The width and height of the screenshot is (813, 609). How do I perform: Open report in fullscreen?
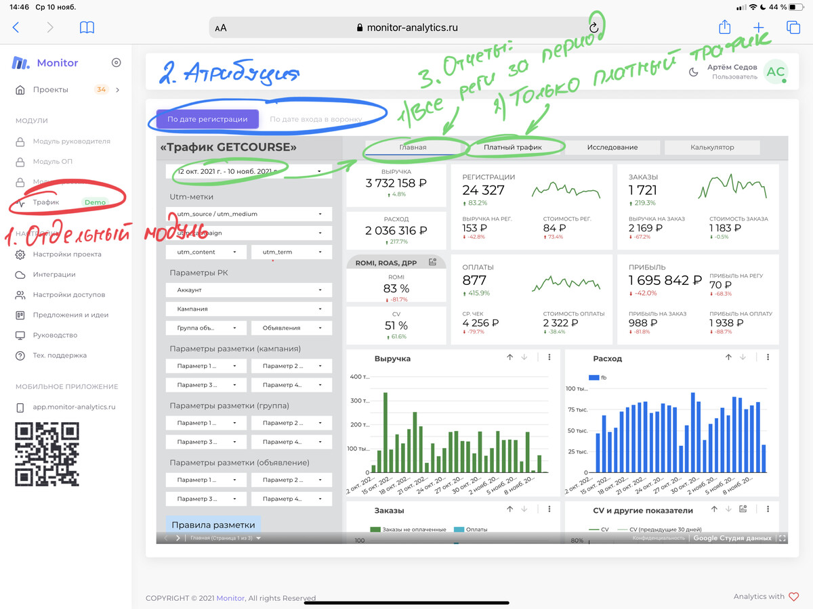point(783,538)
